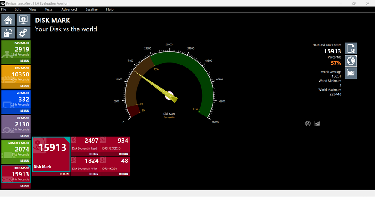This screenshot has height=197, width=375.
Task: Open the Baseline menu
Action: (x=92, y=9)
